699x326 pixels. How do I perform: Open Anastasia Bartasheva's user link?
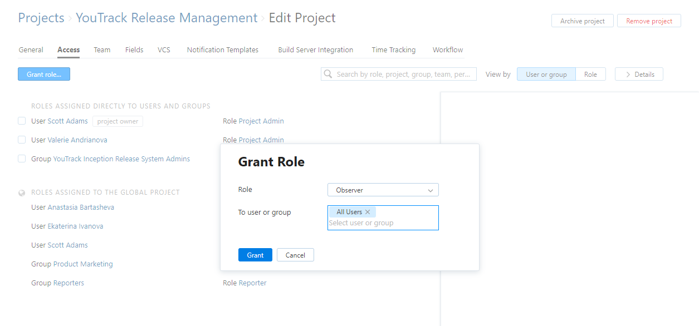coord(81,208)
